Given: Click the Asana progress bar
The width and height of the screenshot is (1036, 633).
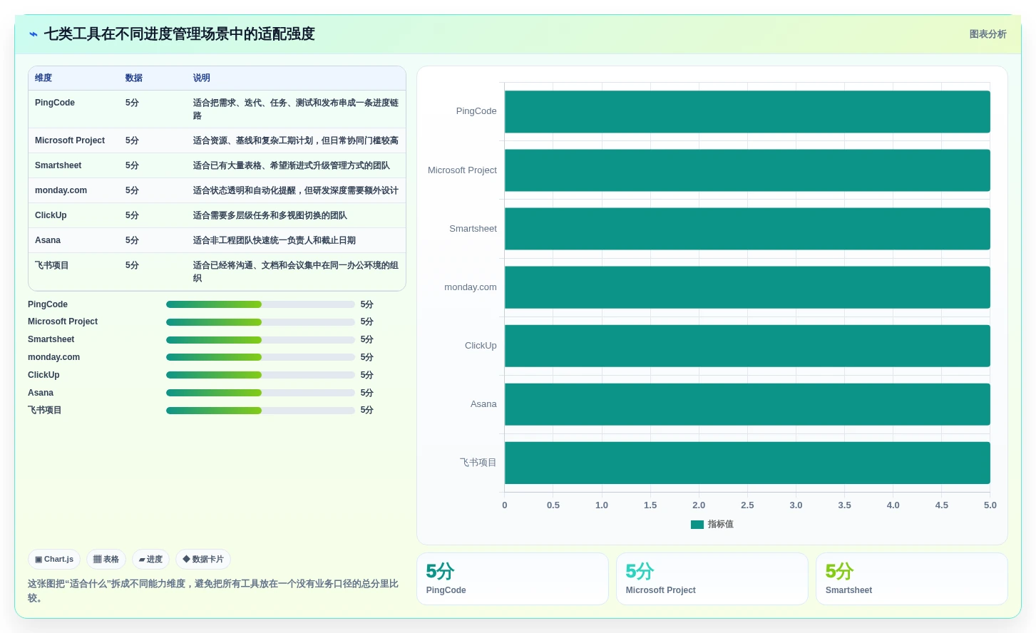Looking at the screenshot, I should point(260,393).
